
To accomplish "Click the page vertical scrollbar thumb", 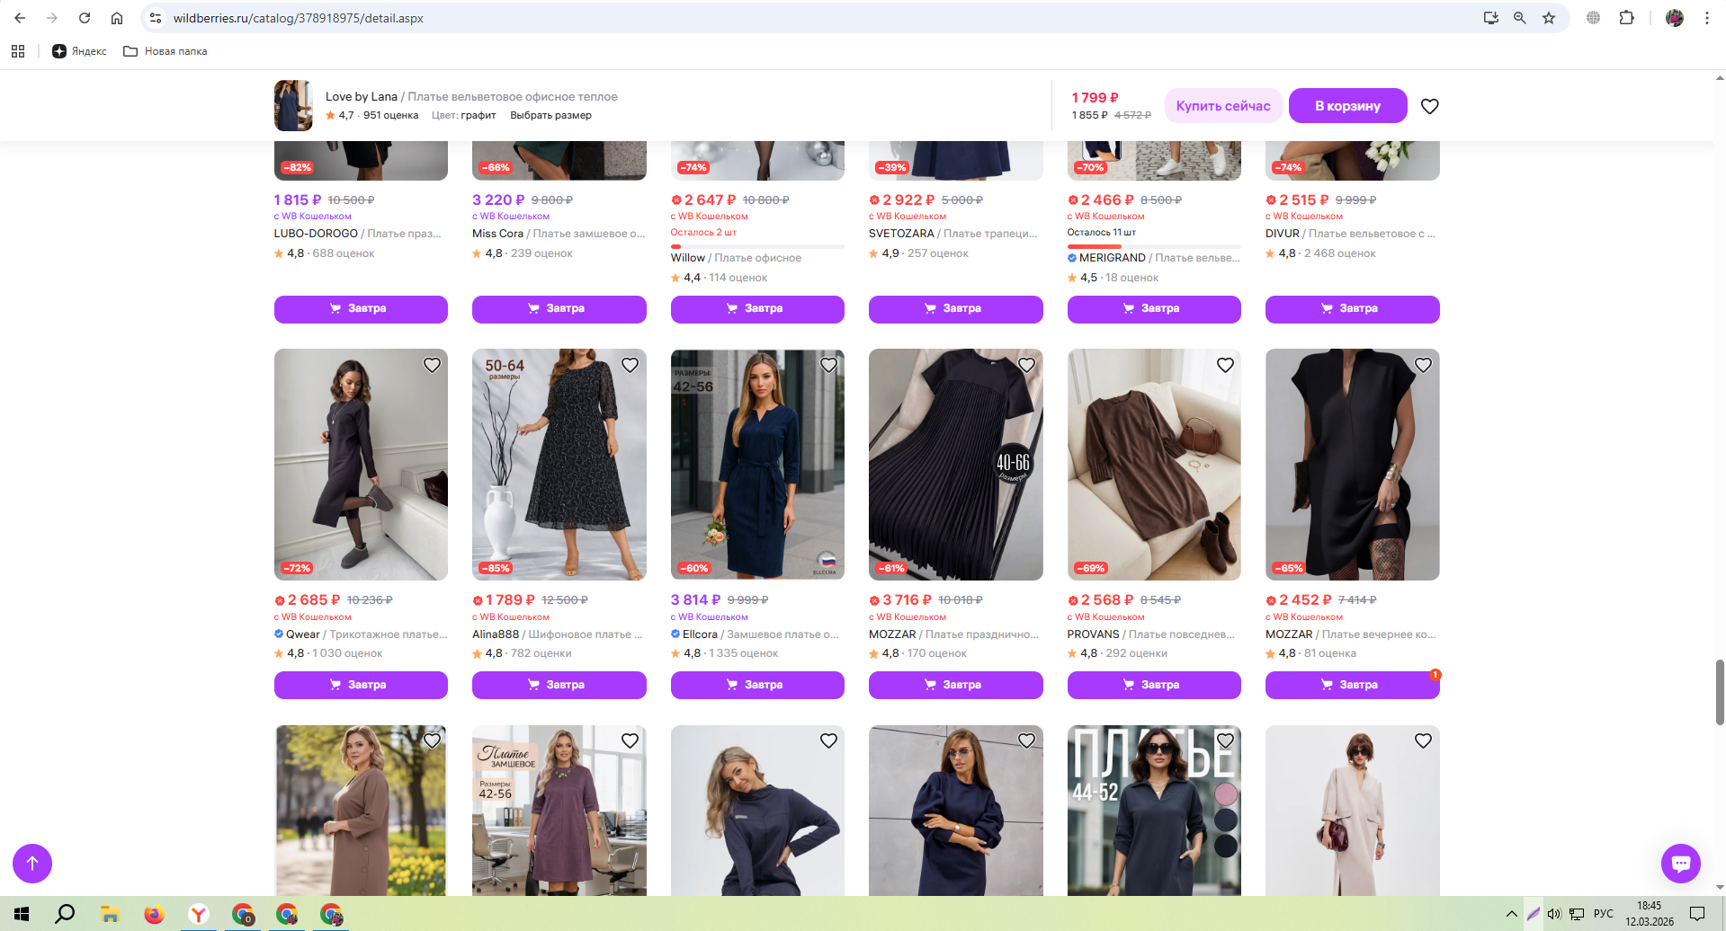I will 1720,692.
